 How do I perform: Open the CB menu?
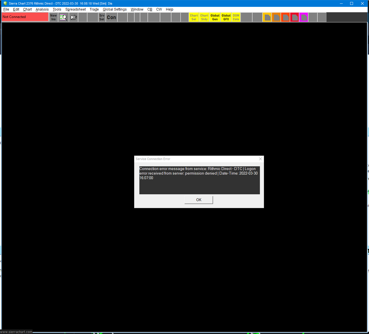pos(150,9)
